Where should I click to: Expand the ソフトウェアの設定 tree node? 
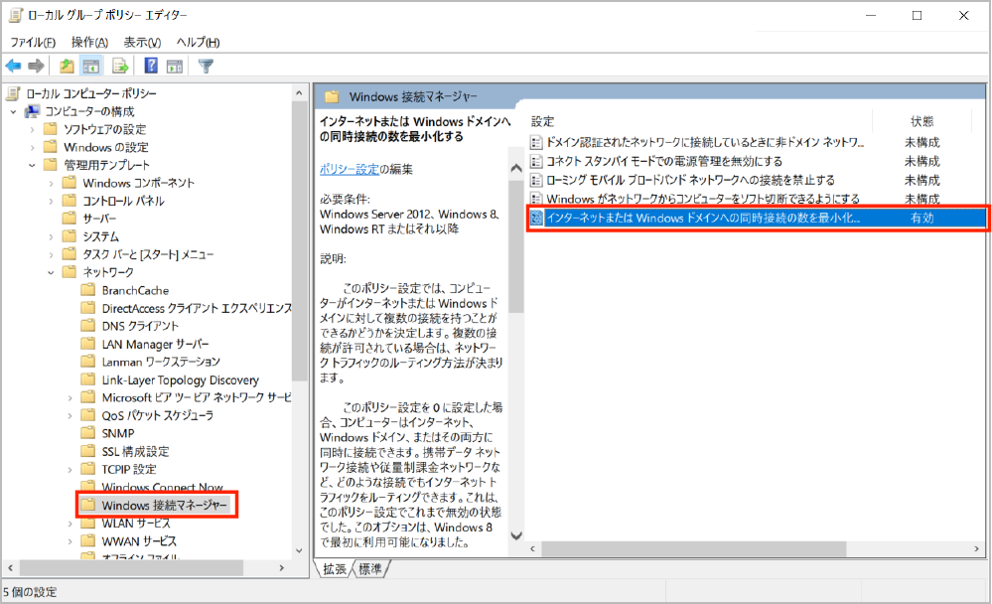pyautogui.click(x=33, y=129)
